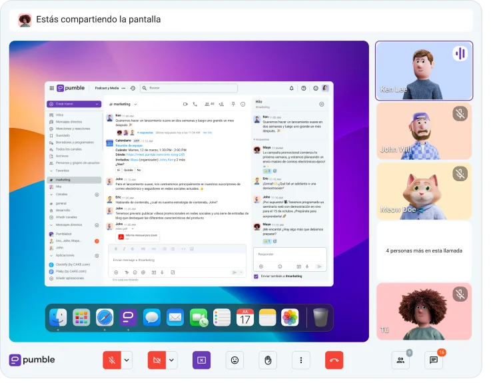The image size is (495, 383).
Task: Start audio call with phone icon in channel header
Action: [x=195, y=104]
